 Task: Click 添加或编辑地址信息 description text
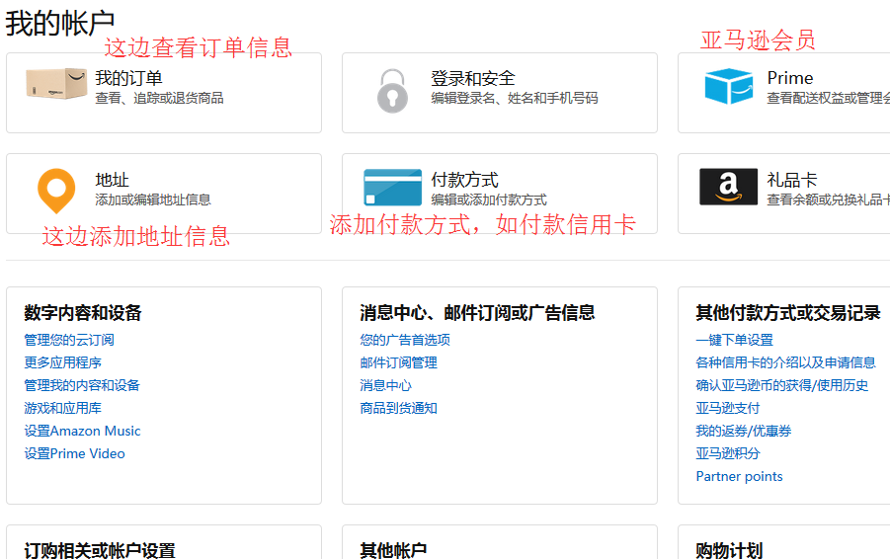pyautogui.click(x=153, y=200)
